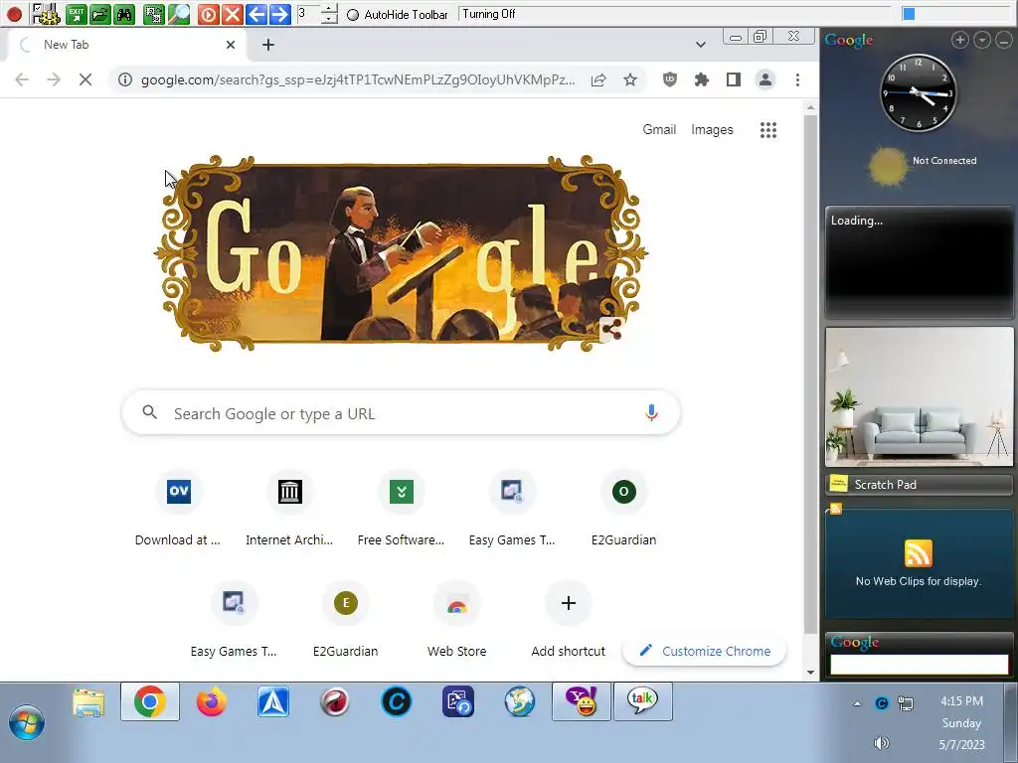The height and width of the screenshot is (763, 1018).
Task: Click the blue left arrow icon in top toolbar
Action: 256,14
